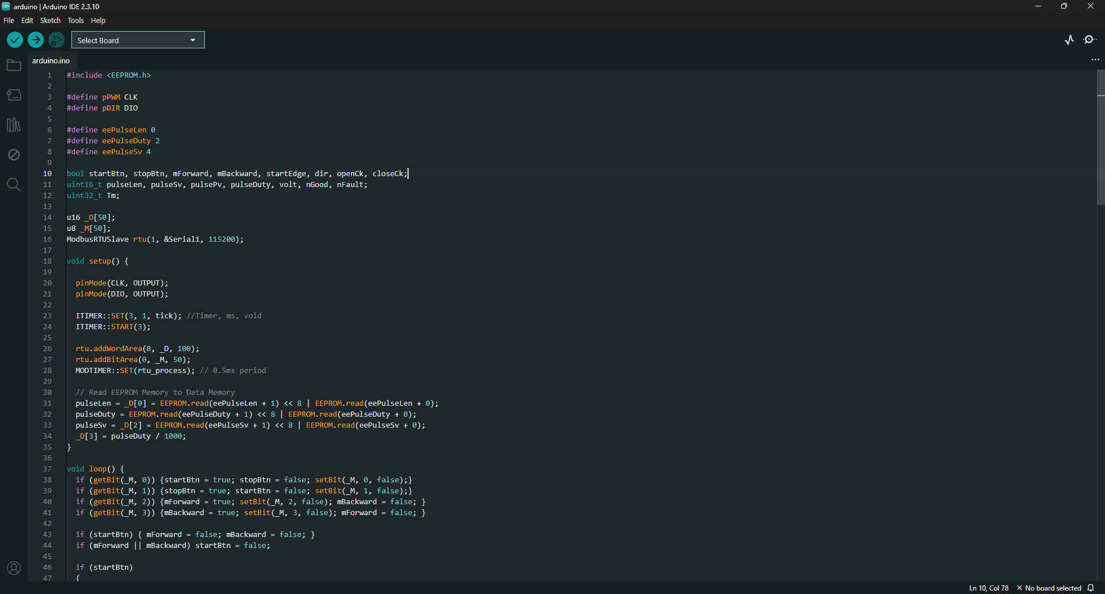Click 'uint32_t Tm;' declaration
The height and width of the screenshot is (594, 1105).
click(x=93, y=196)
